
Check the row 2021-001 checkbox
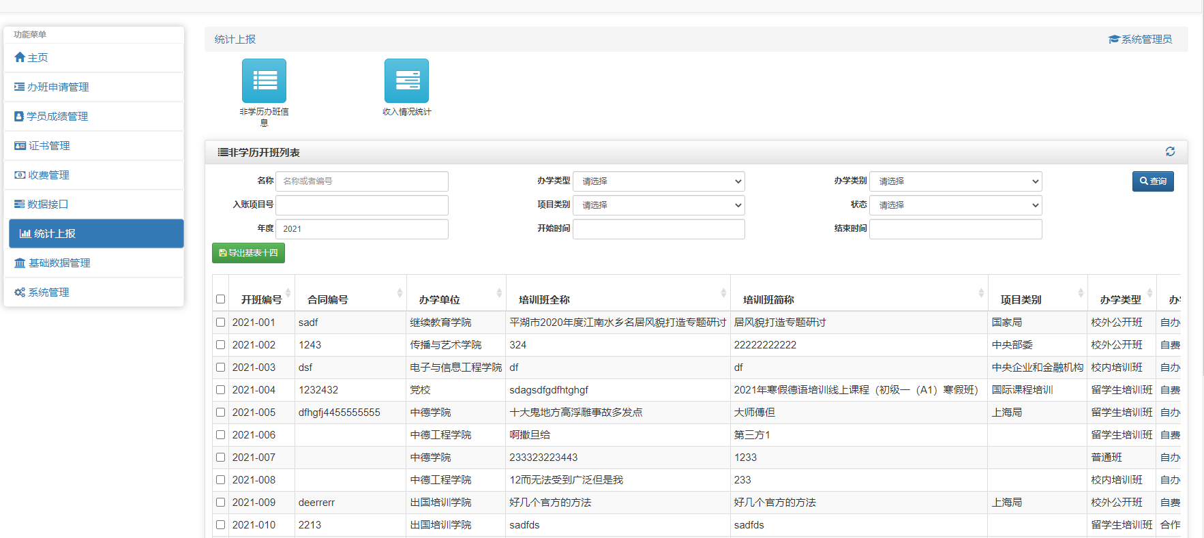tap(220, 323)
